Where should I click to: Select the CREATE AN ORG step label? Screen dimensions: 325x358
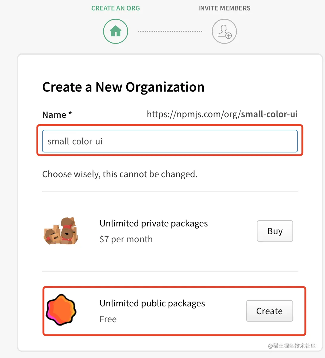point(116,8)
